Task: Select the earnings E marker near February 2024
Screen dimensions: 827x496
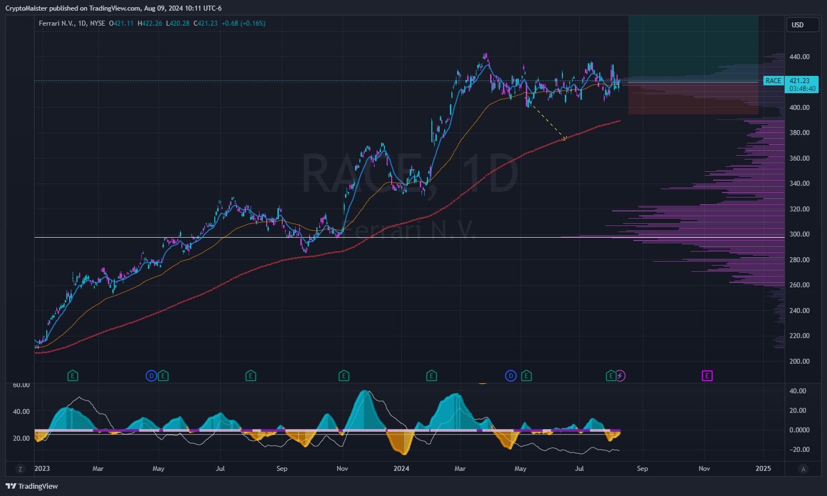Action: [x=431, y=376]
